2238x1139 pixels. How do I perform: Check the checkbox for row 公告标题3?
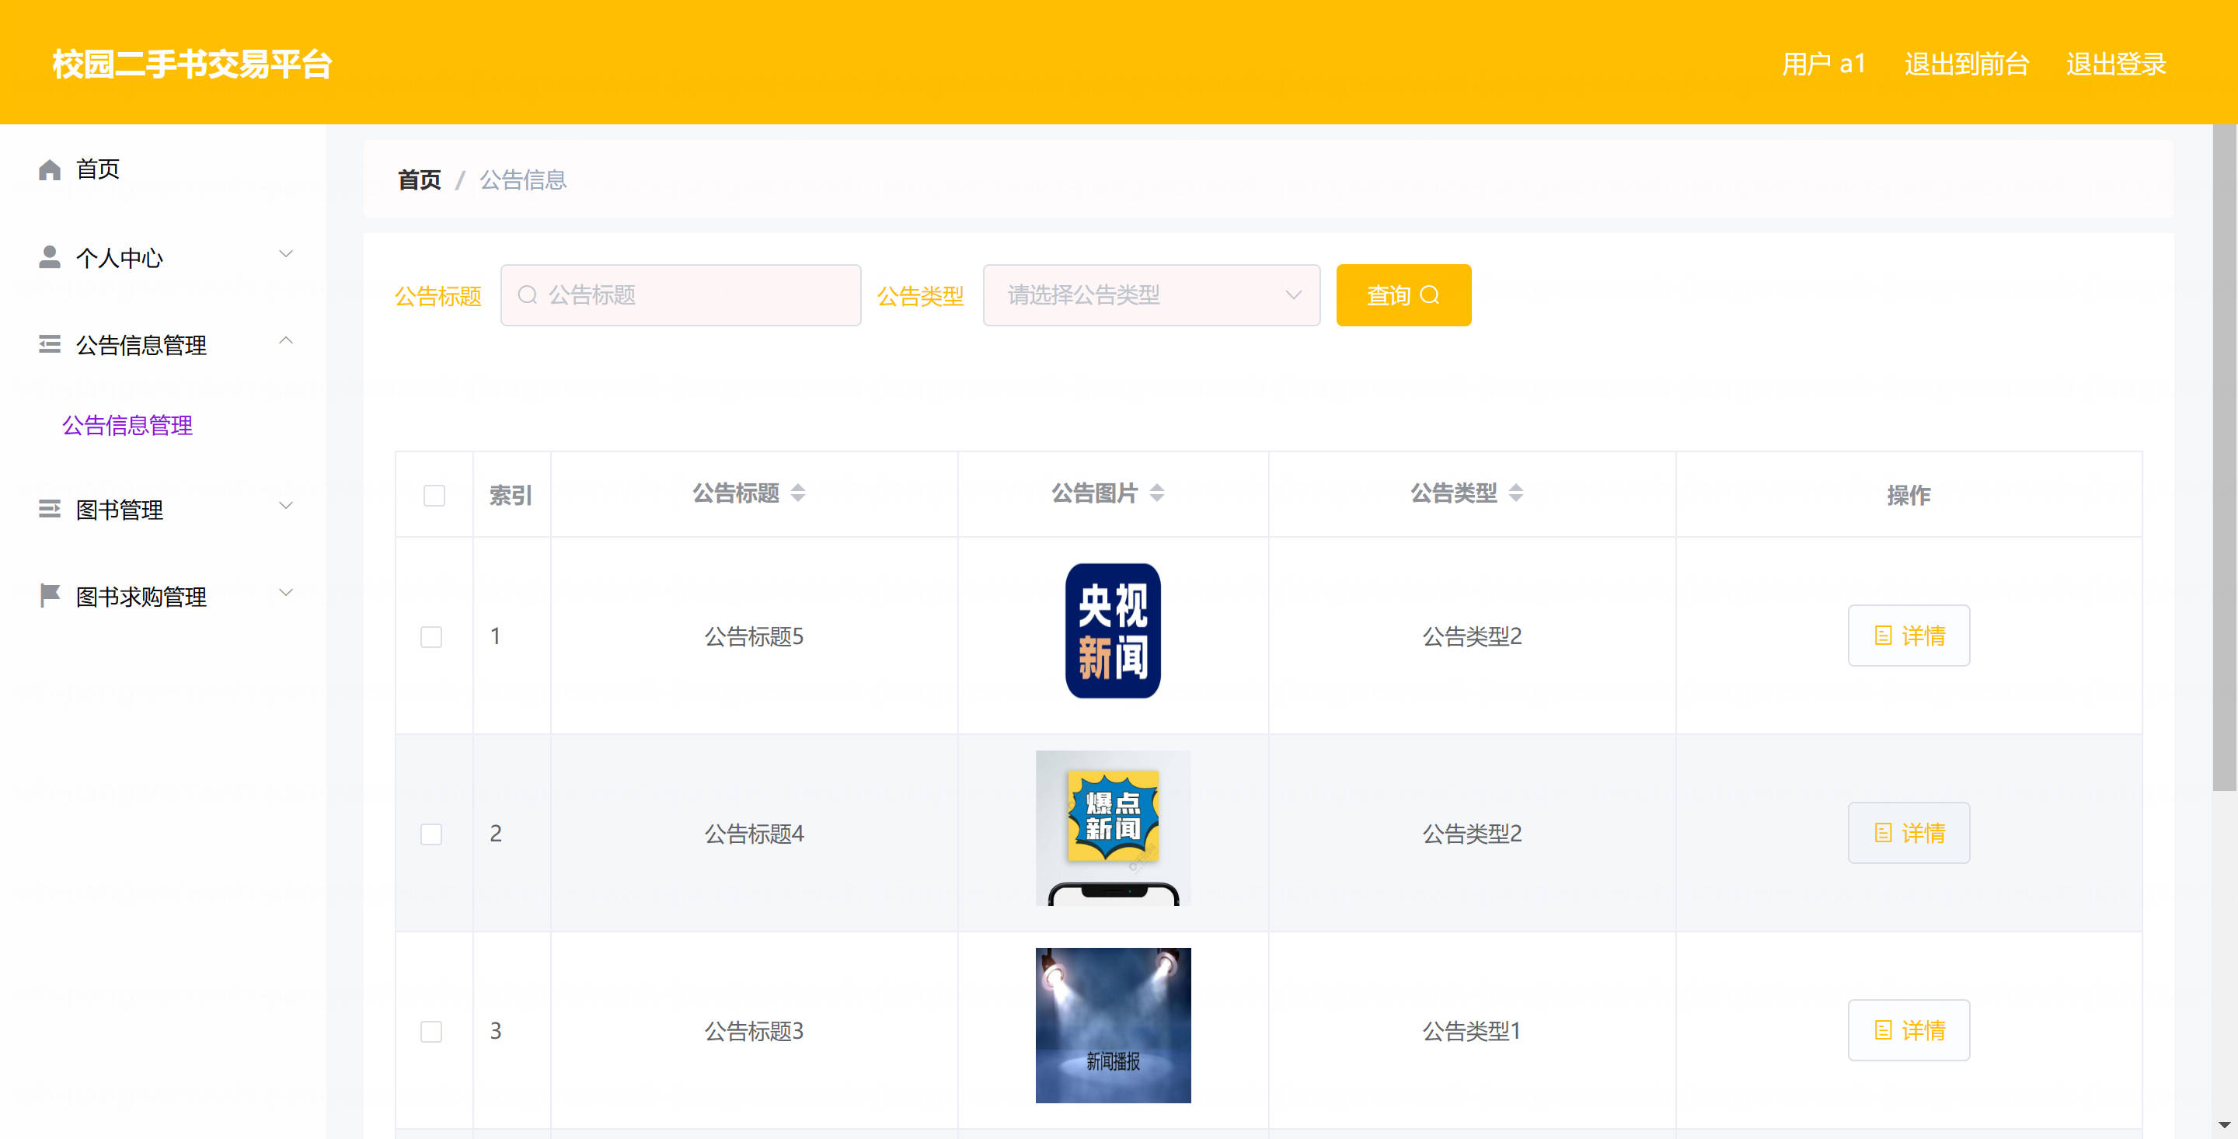pos(432,1031)
